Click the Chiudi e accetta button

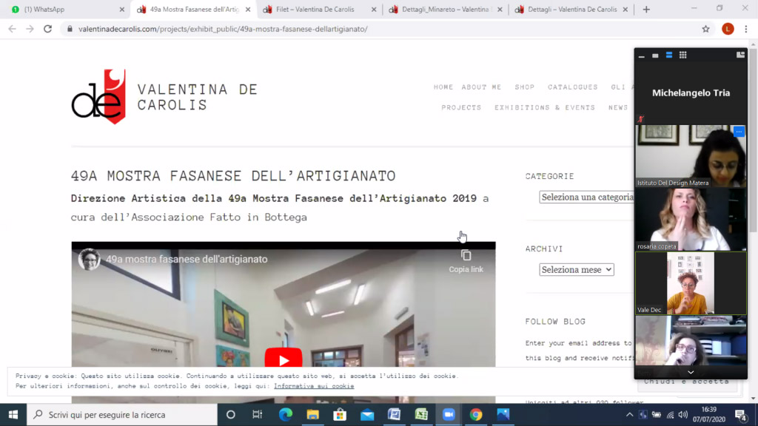click(x=686, y=382)
